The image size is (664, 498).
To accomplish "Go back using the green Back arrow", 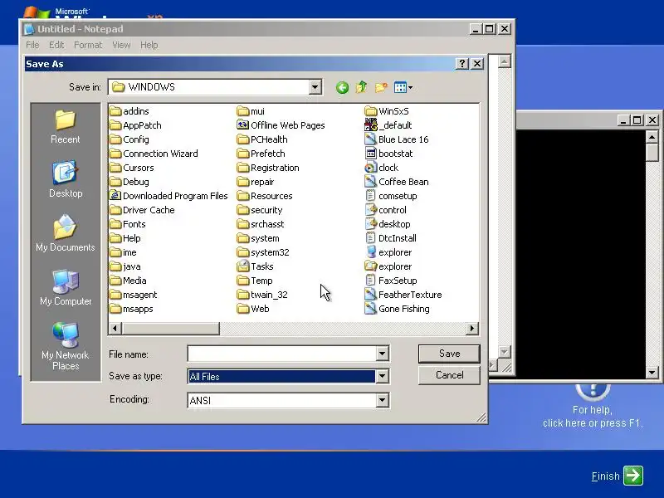I will tap(342, 87).
